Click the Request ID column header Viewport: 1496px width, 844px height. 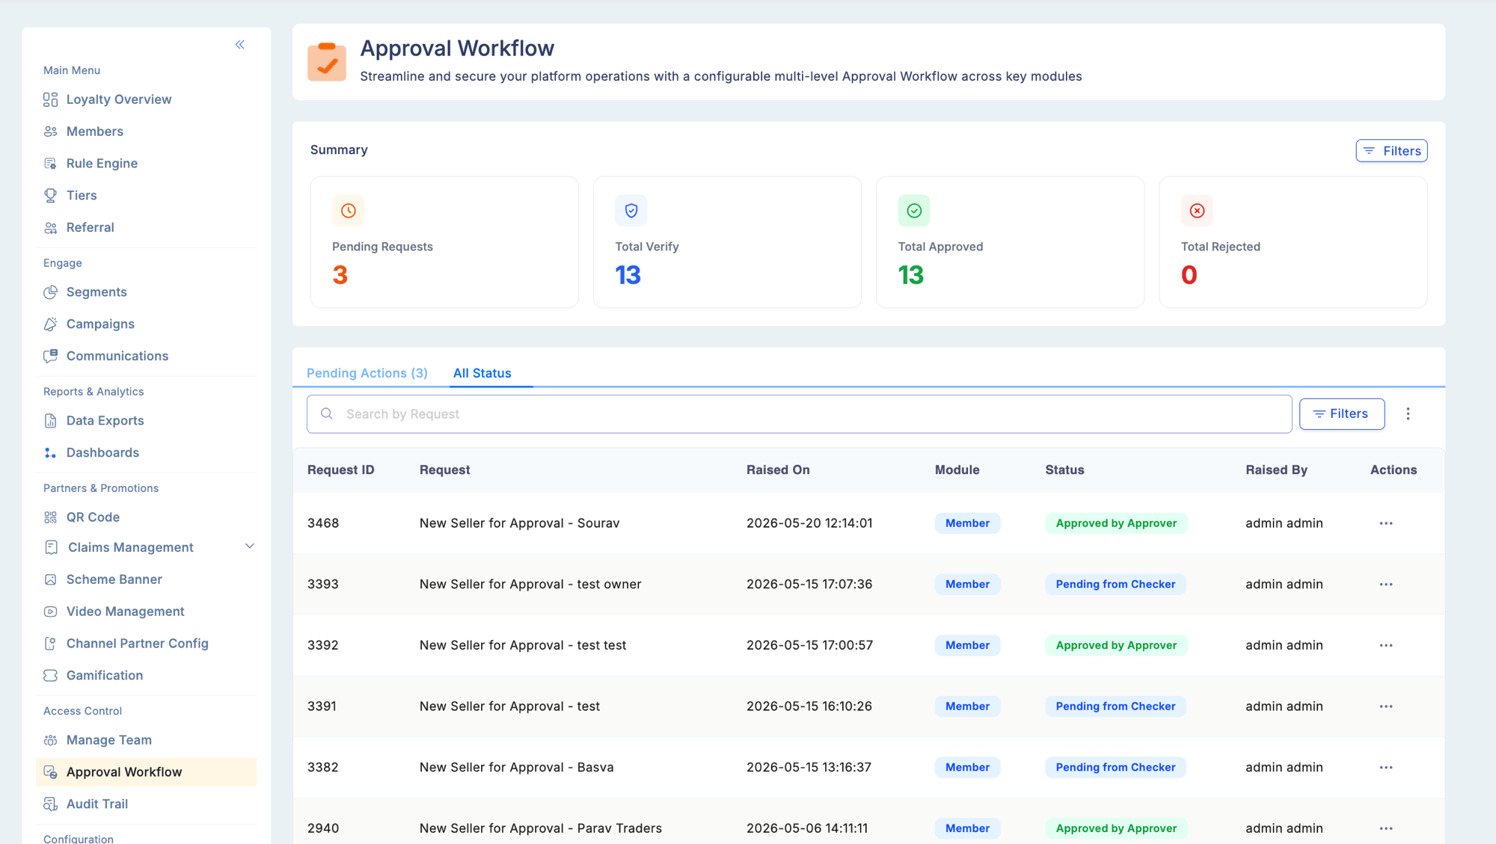340,470
